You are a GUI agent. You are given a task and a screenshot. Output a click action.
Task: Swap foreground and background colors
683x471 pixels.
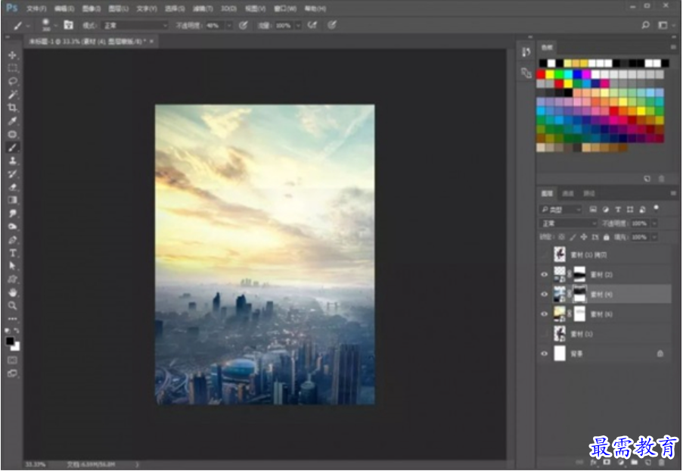coord(17,331)
